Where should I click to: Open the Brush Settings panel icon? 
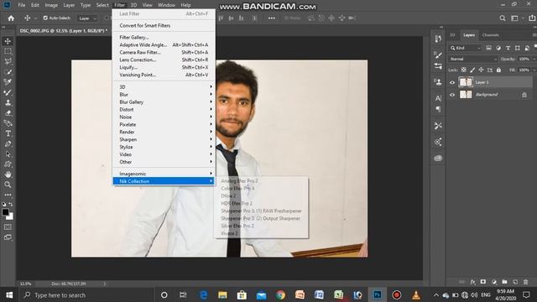(438, 55)
